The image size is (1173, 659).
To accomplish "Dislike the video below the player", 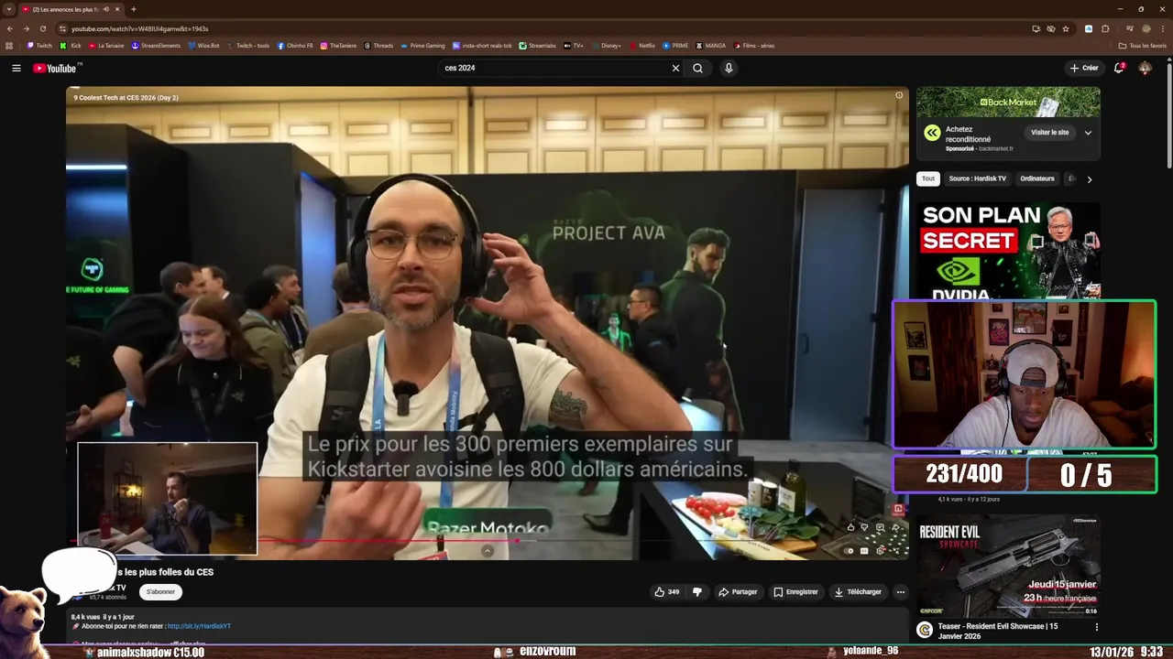I will [x=697, y=592].
